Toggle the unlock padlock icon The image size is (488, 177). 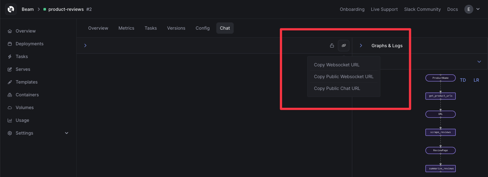click(332, 46)
